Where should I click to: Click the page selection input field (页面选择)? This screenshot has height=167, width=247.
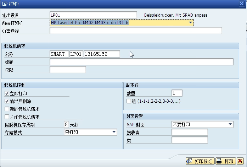136,31
